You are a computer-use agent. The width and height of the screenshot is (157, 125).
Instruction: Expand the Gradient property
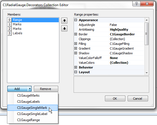76,48
